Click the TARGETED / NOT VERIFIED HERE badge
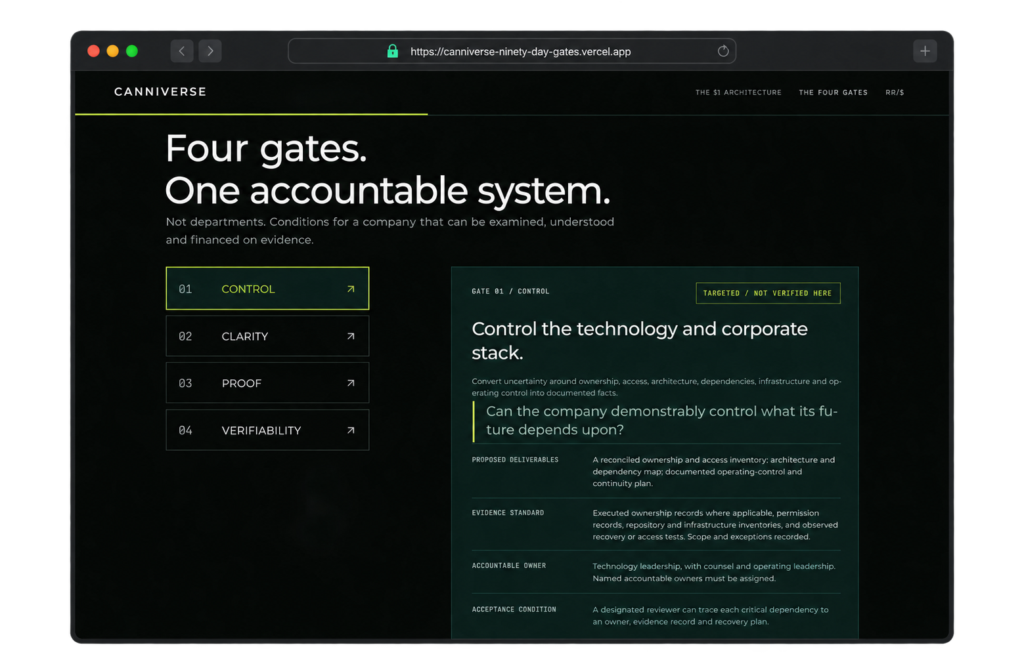1024x662 pixels. [768, 293]
